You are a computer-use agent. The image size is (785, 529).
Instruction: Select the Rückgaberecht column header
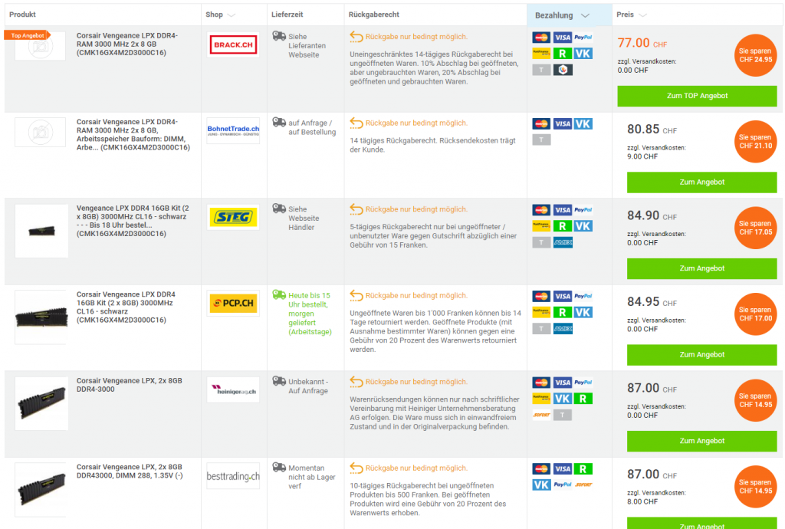pos(373,15)
